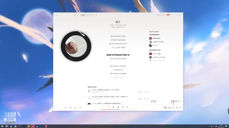Like the second comment with 233 likes

click(141, 99)
